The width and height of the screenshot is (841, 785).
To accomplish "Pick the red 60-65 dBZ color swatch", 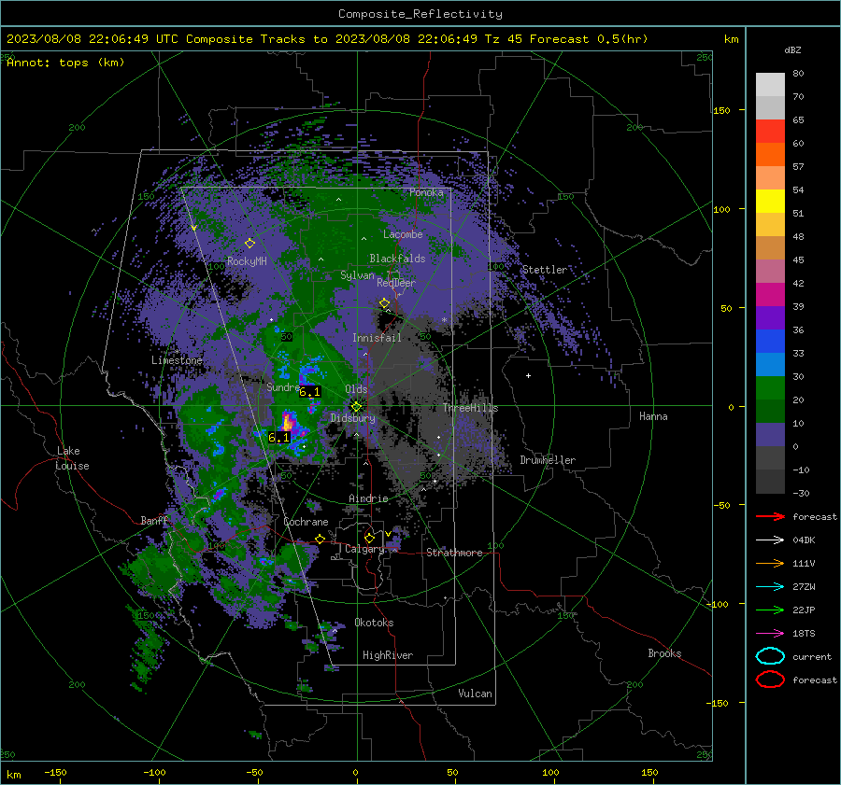I will click(770, 132).
